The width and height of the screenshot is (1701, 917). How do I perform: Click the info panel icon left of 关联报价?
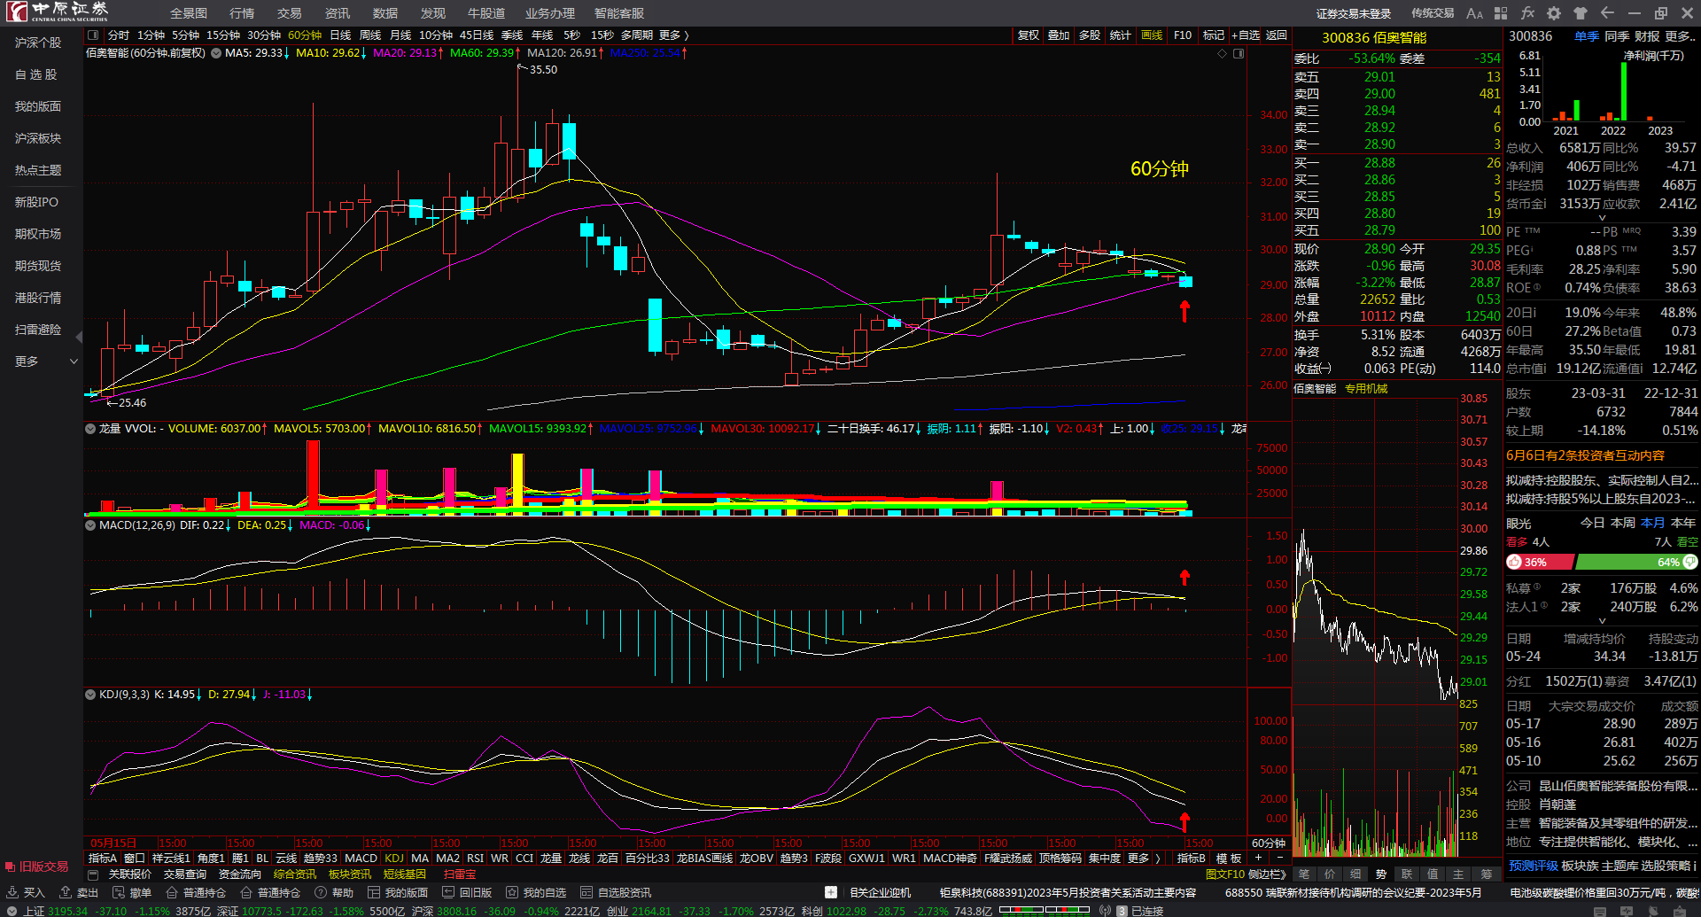tap(93, 874)
